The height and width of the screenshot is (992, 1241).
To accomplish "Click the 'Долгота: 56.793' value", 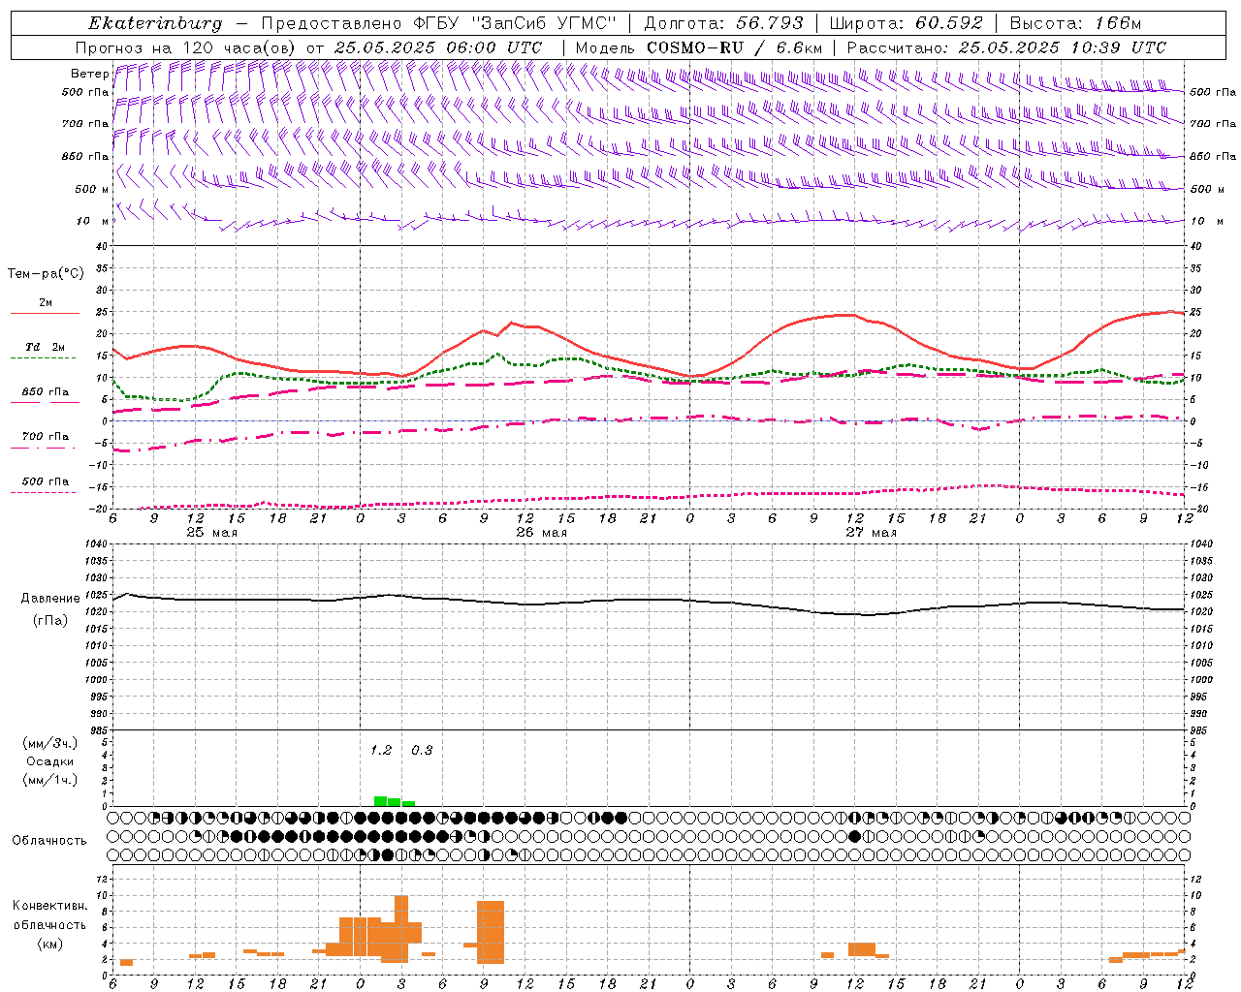I will [723, 23].
